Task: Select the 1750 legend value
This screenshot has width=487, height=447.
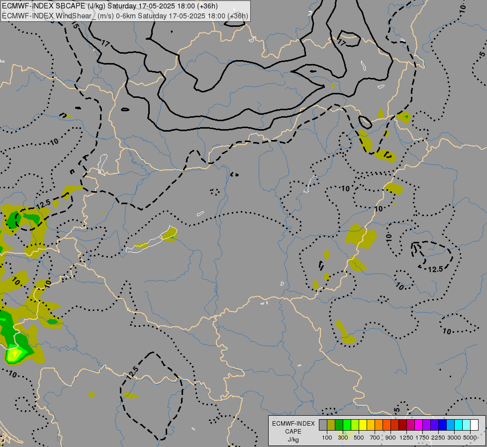Action: coord(422,438)
